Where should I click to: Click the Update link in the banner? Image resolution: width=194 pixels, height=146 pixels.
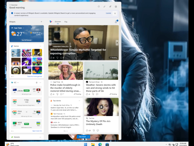pos(108,13)
